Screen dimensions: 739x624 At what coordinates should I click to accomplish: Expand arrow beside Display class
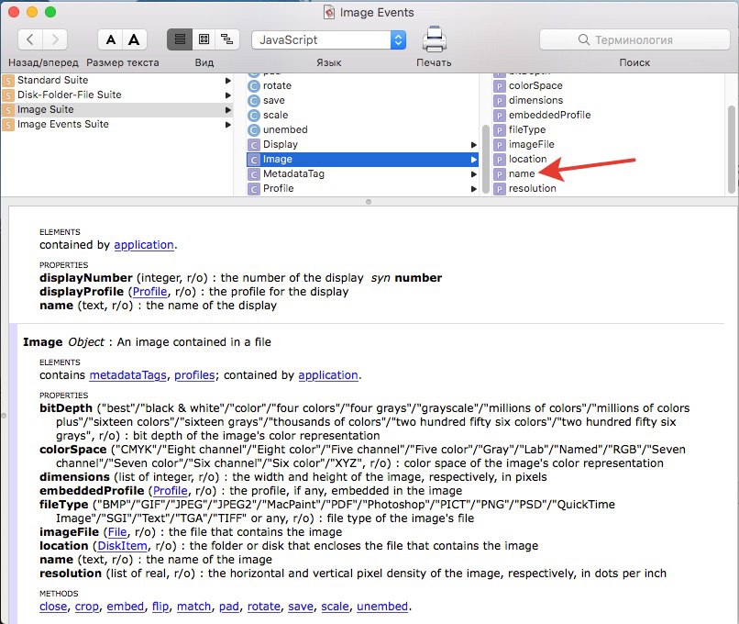coord(474,145)
